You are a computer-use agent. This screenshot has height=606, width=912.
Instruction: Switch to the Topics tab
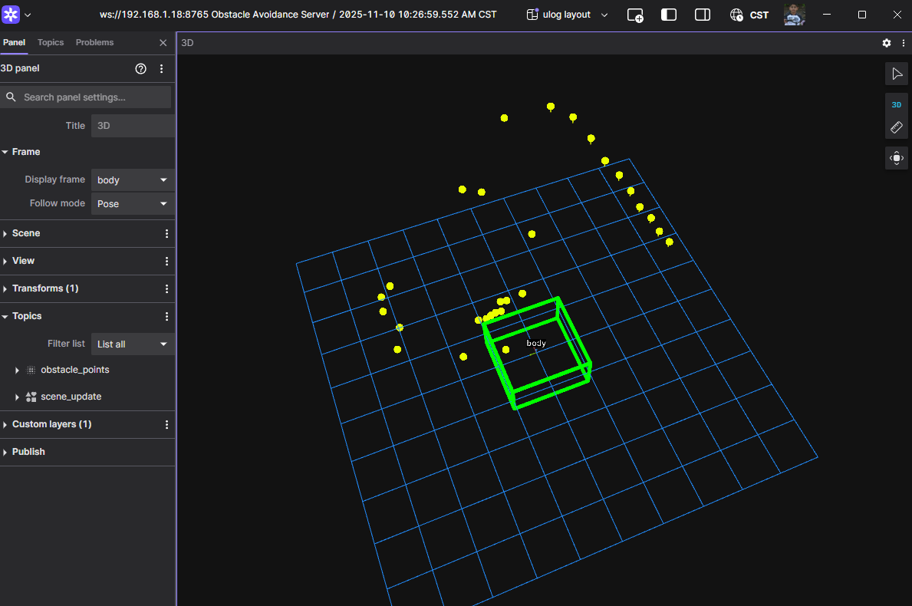pos(51,42)
